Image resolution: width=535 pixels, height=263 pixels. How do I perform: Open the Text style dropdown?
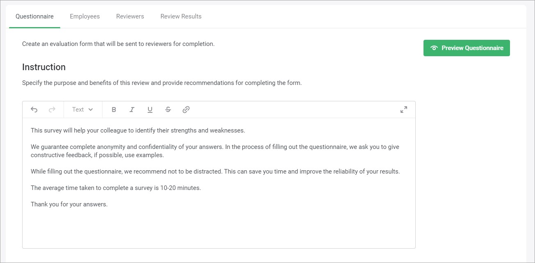(82, 110)
